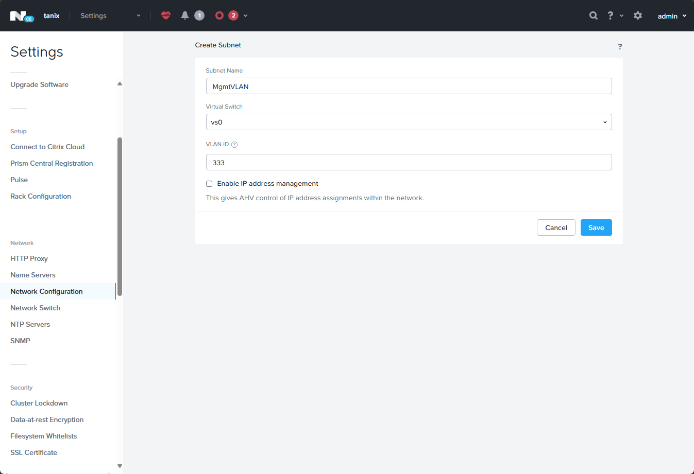Expand the admin user menu

pyautogui.click(x=672, y=16)
